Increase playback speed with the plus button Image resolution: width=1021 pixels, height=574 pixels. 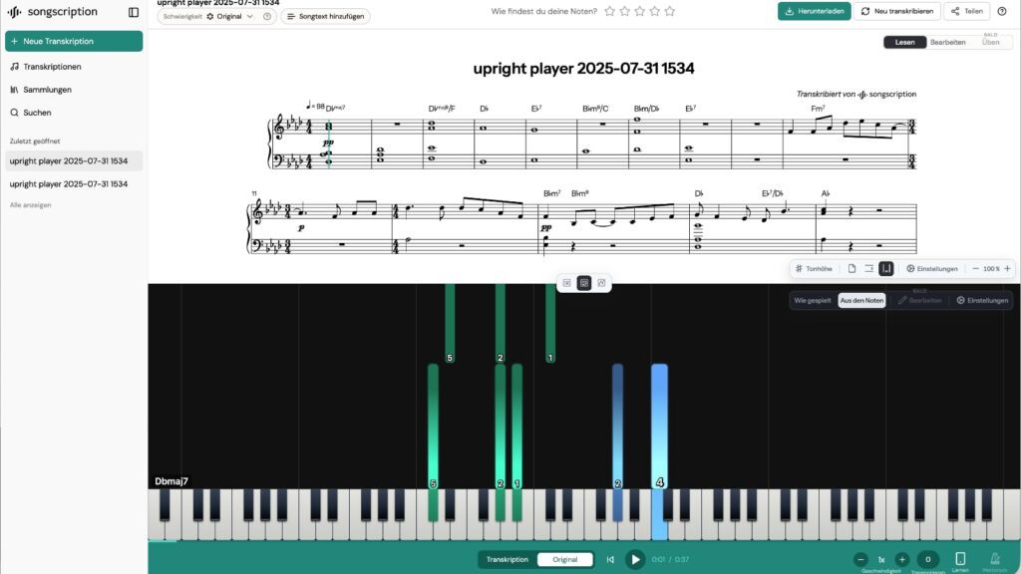pos(901,560)
